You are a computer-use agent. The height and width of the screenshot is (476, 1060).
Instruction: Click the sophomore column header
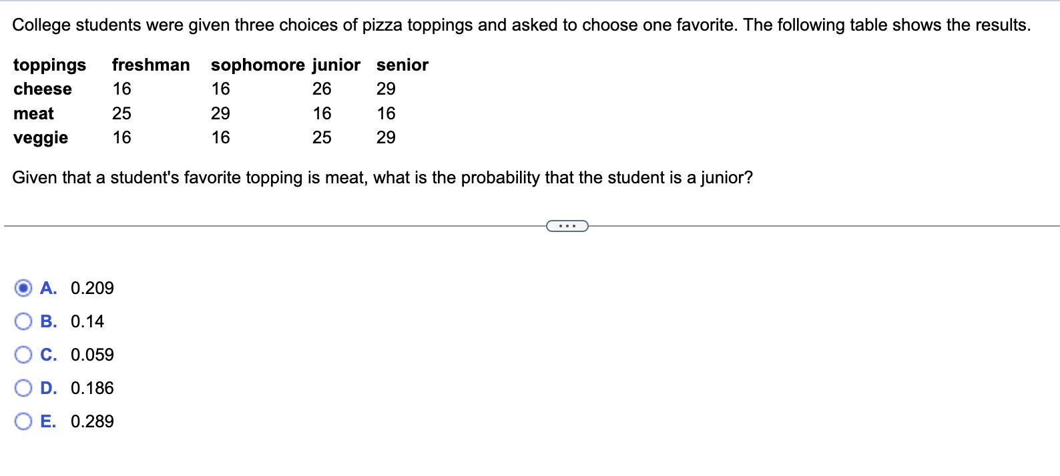tap(258, 65)
